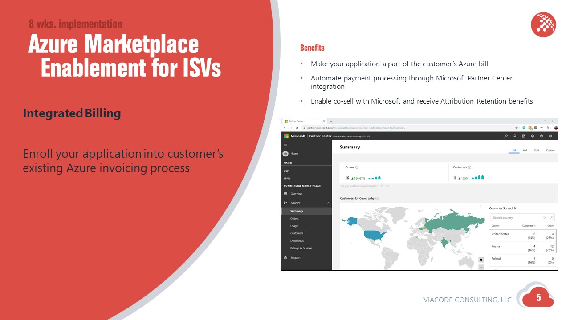Screen dimensions: 570x320
Task: Click the Microsoft logo in the header
Action: pyautogui.click(x=286, y=136)
